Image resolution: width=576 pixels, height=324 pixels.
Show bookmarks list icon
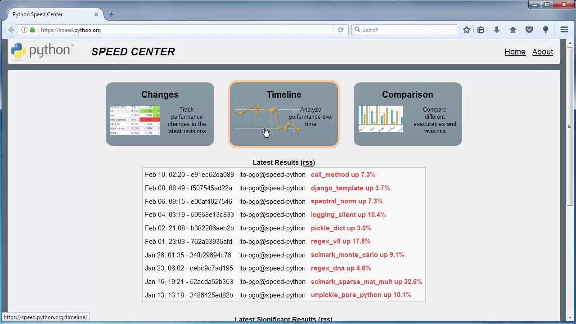[x=481, y=30]
